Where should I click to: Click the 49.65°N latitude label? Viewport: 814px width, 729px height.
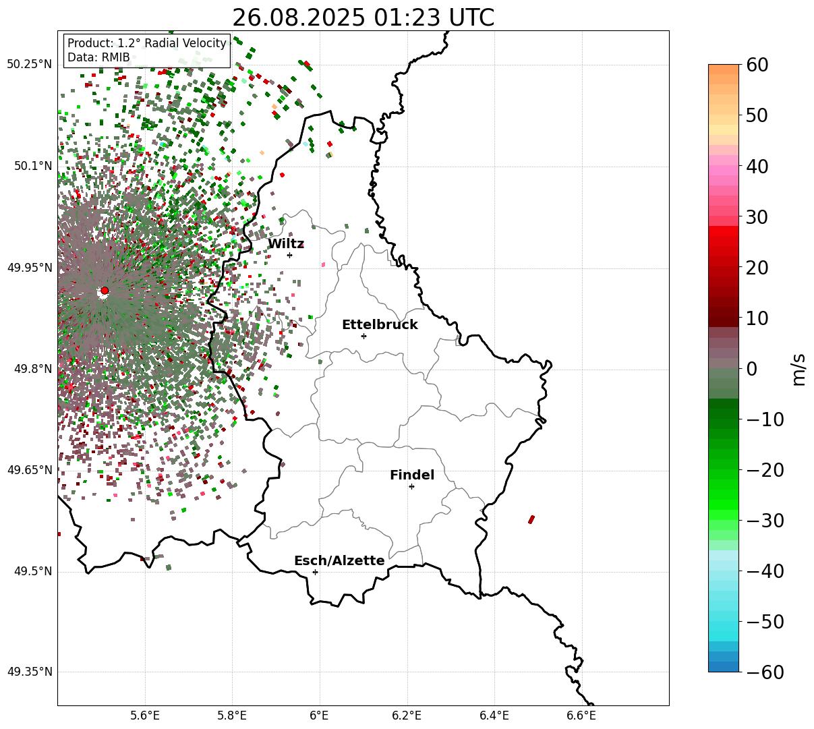[29, 470]
